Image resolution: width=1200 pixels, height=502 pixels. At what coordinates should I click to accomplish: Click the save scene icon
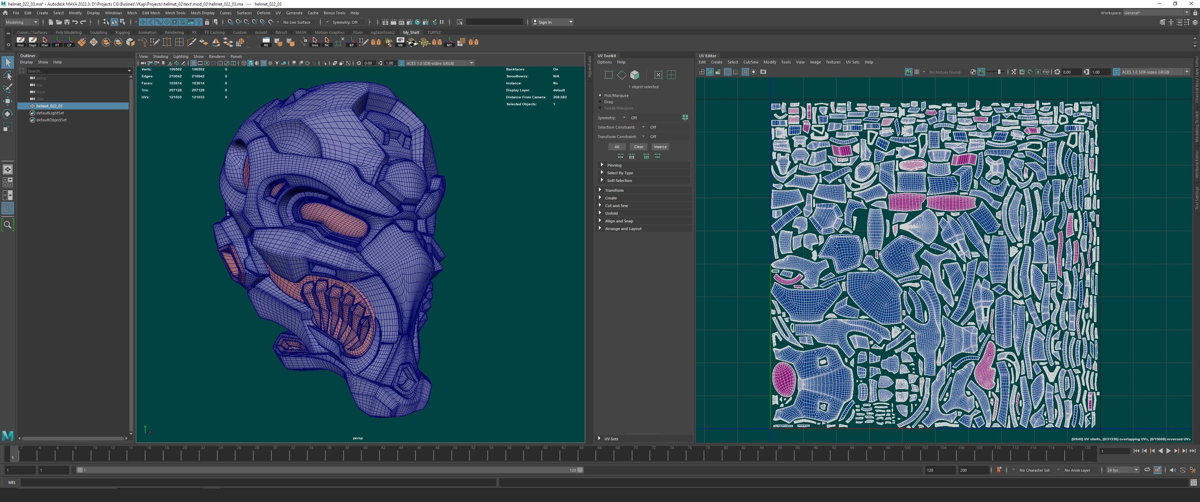(67, 22)
